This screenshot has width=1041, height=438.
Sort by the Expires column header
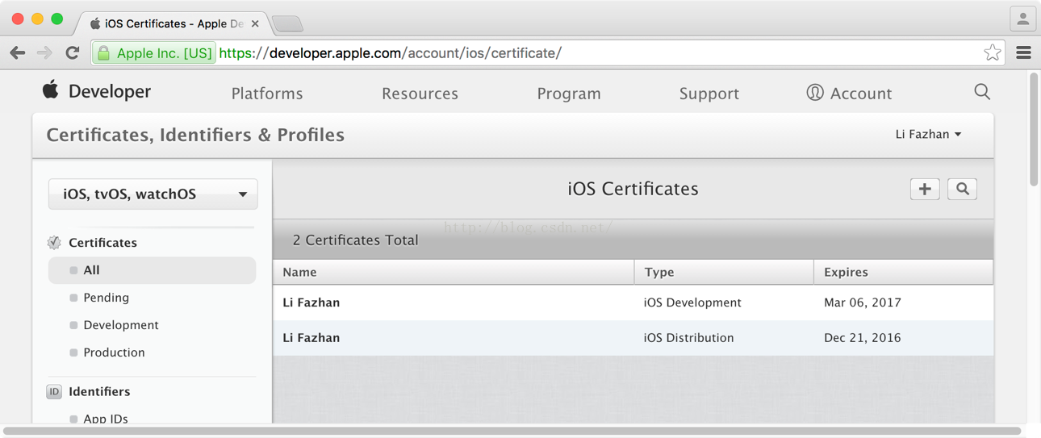(x=903, y=273)
